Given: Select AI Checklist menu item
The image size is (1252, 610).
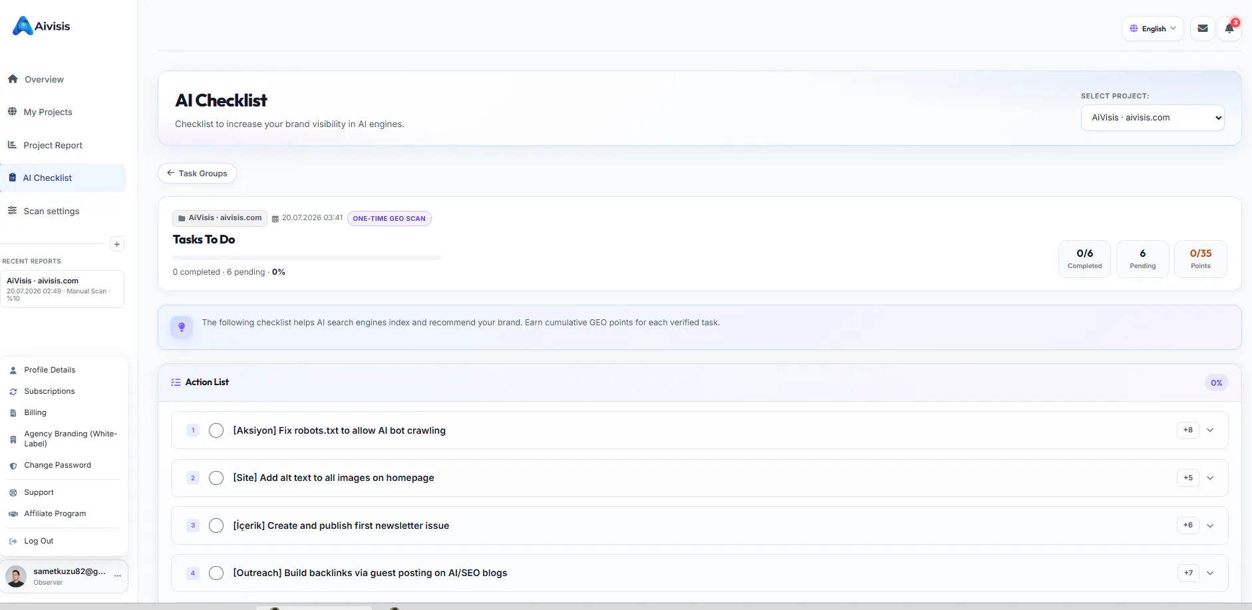Looking at the screenshot, I should tap(63, 178).
